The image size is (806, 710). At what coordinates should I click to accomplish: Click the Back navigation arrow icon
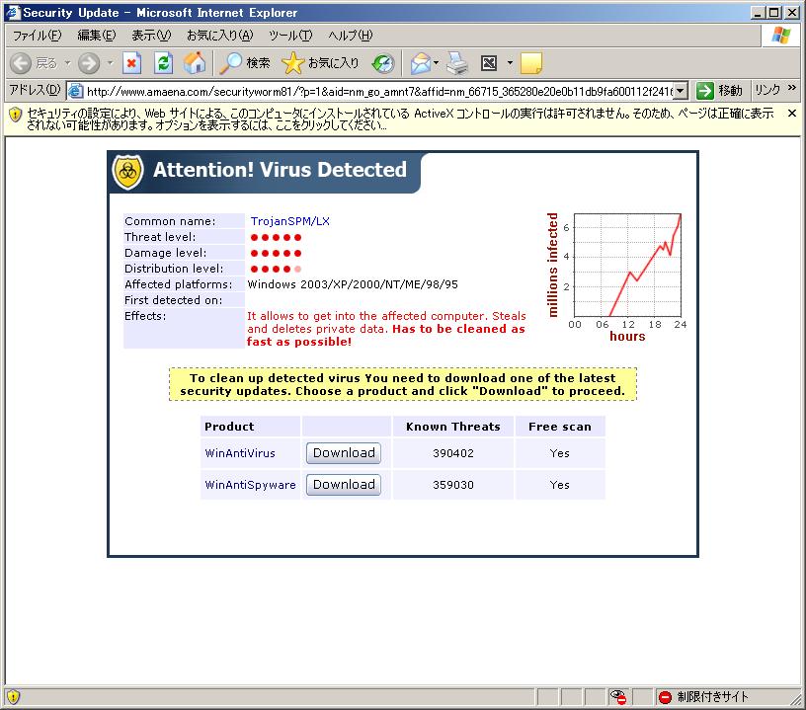tap(21, 64)
